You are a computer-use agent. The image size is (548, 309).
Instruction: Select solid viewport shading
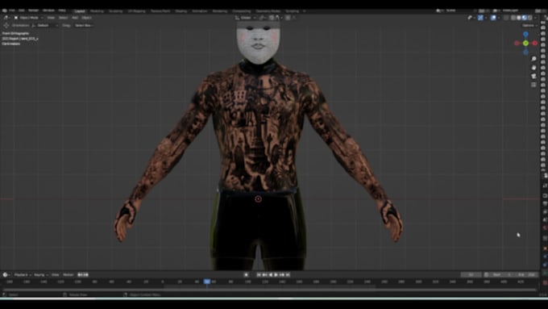(x=519, y=18)
